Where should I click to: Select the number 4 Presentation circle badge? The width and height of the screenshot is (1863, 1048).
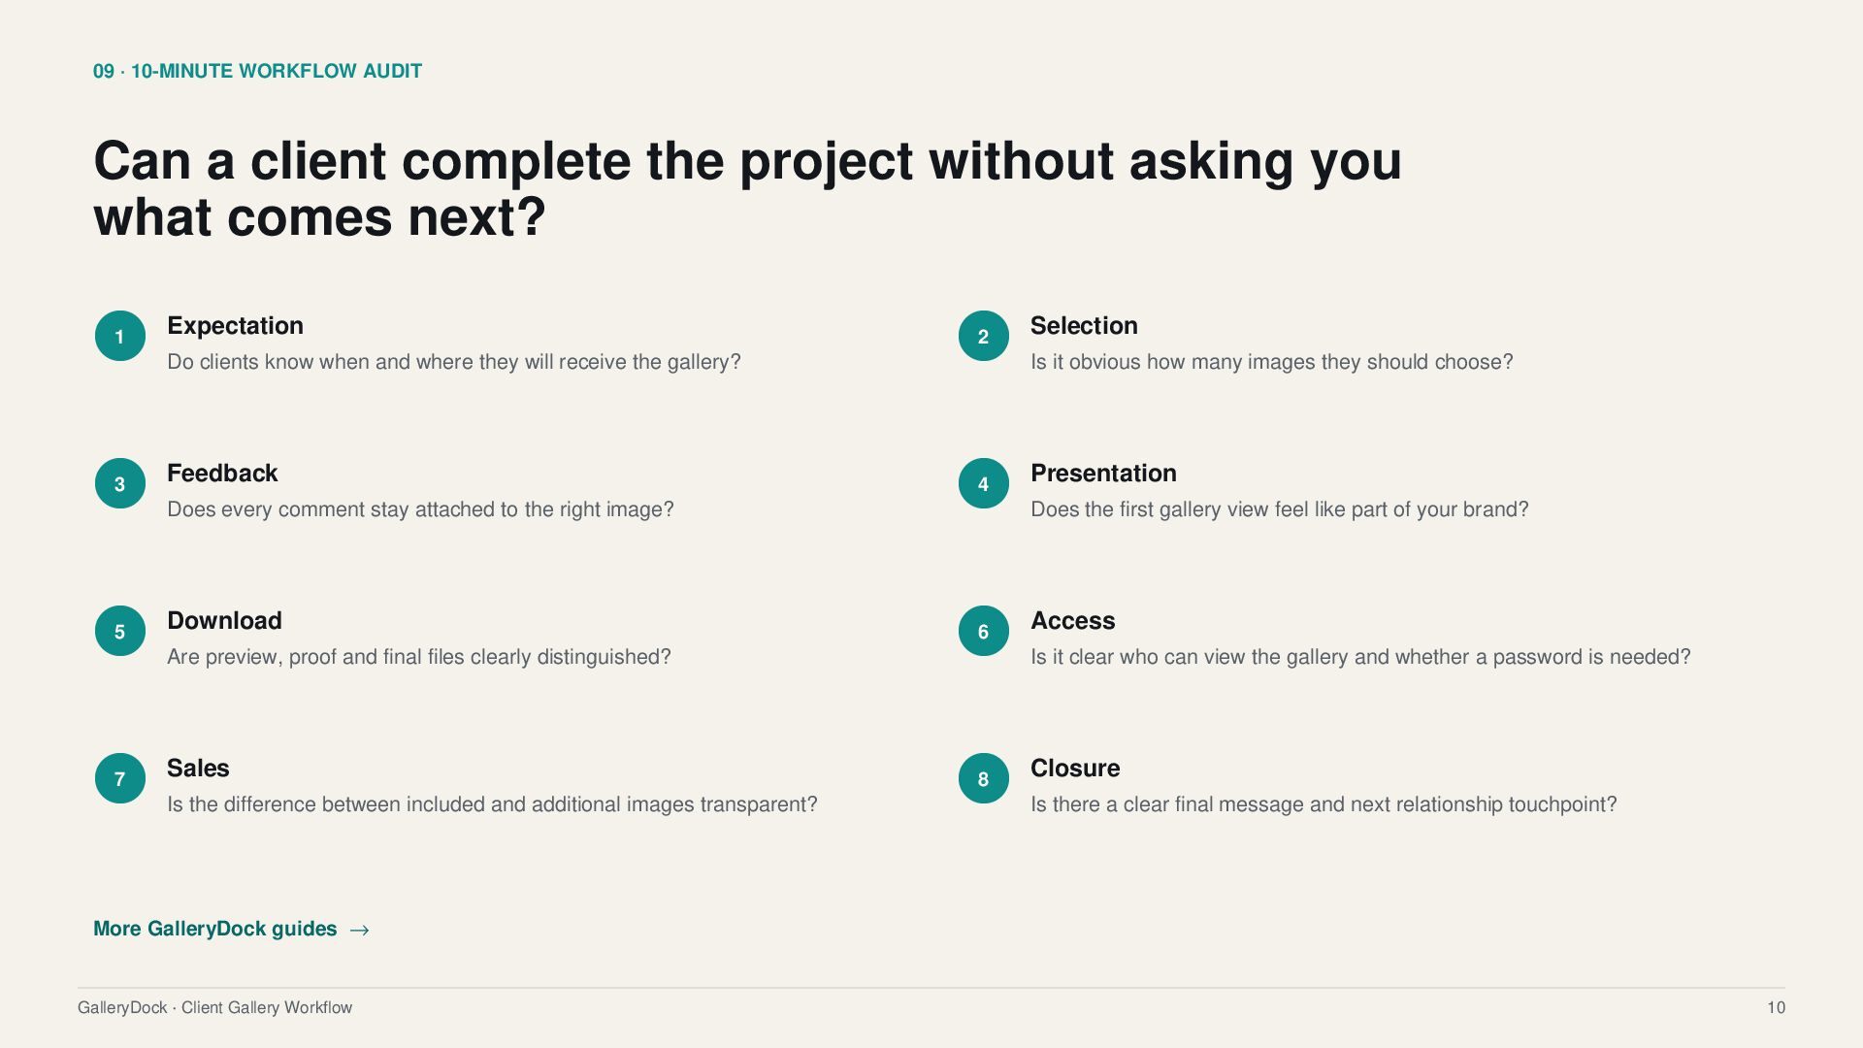pyautogui.click(x=984, y=483)
